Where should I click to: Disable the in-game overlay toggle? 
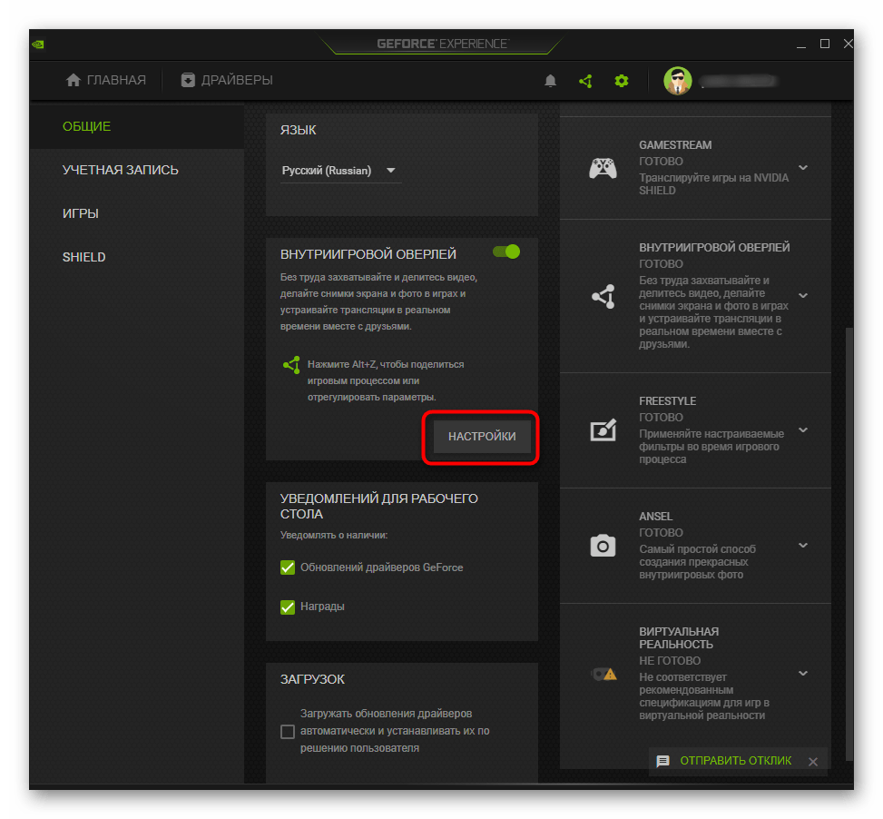point(505,252)
